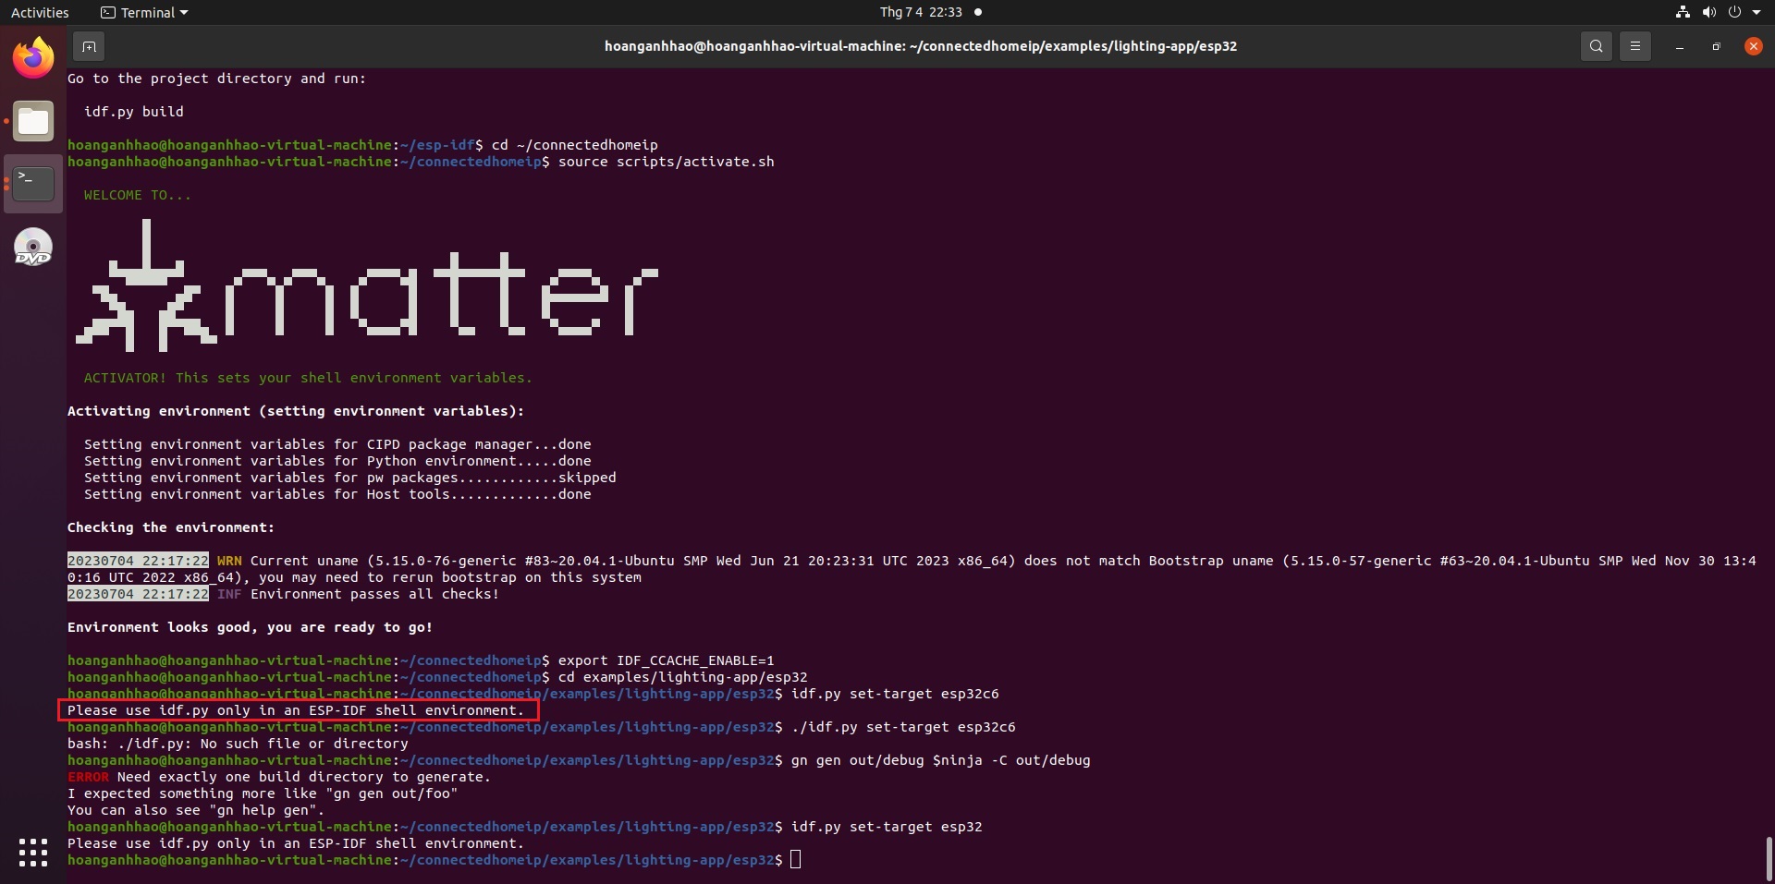The width and height of the screenshot is (1775, 884).
Task: Open the volume indicator
Action: (x=1708, y=12)
